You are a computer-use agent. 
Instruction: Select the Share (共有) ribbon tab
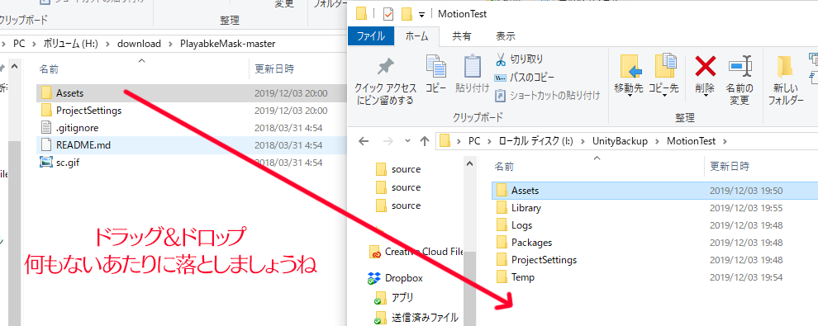[x=461, y=36]
